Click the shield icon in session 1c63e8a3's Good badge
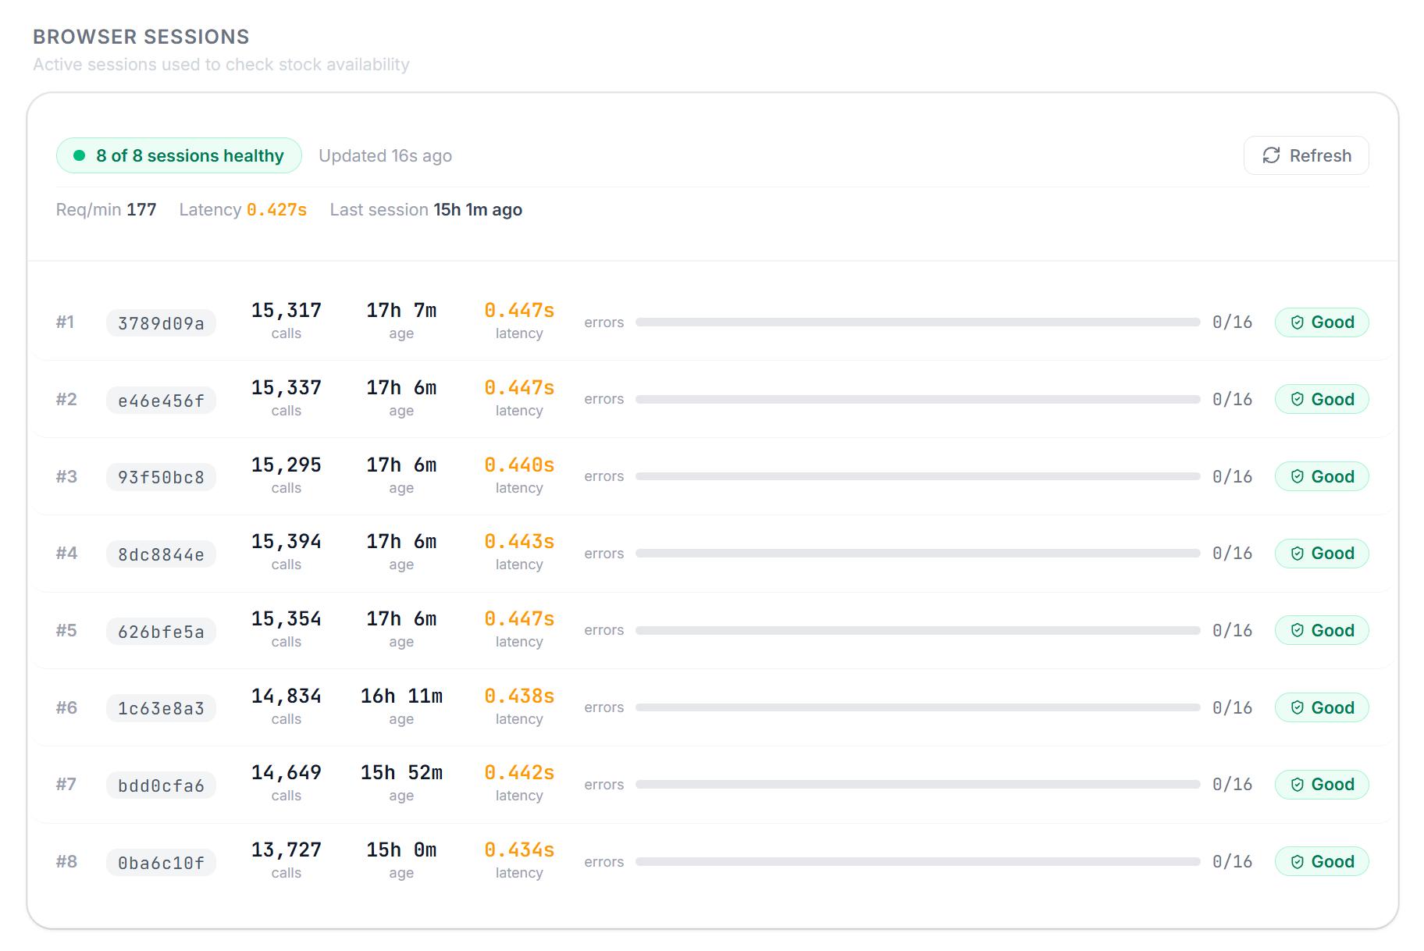This screenshot has height=951, width=1424. pyautogui.click(x=1298, y=707)
